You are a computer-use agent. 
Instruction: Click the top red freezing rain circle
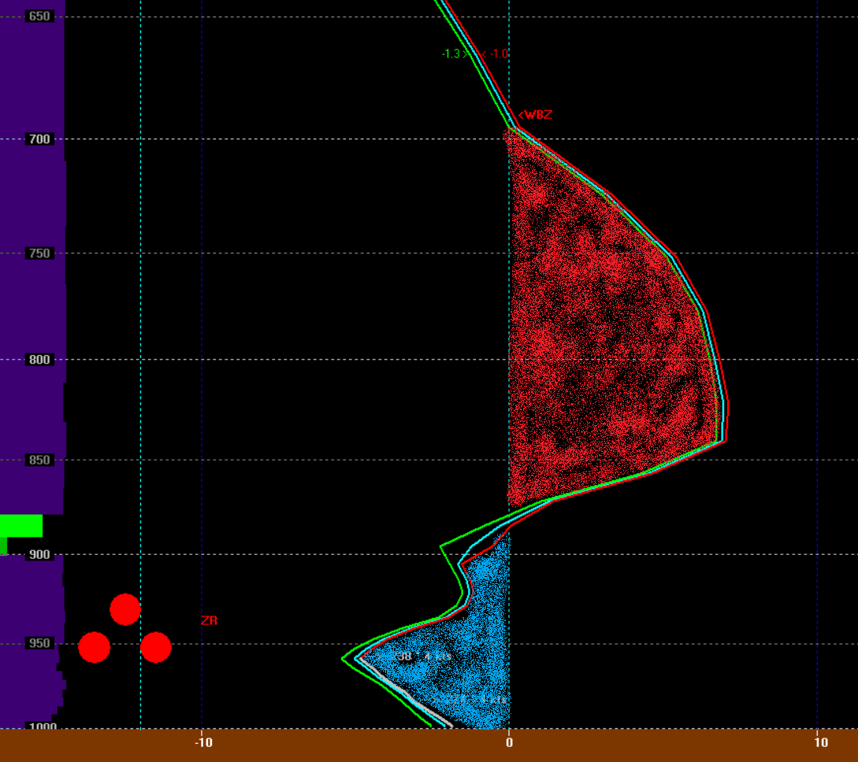pyautogui.click(x=125, y=609)
